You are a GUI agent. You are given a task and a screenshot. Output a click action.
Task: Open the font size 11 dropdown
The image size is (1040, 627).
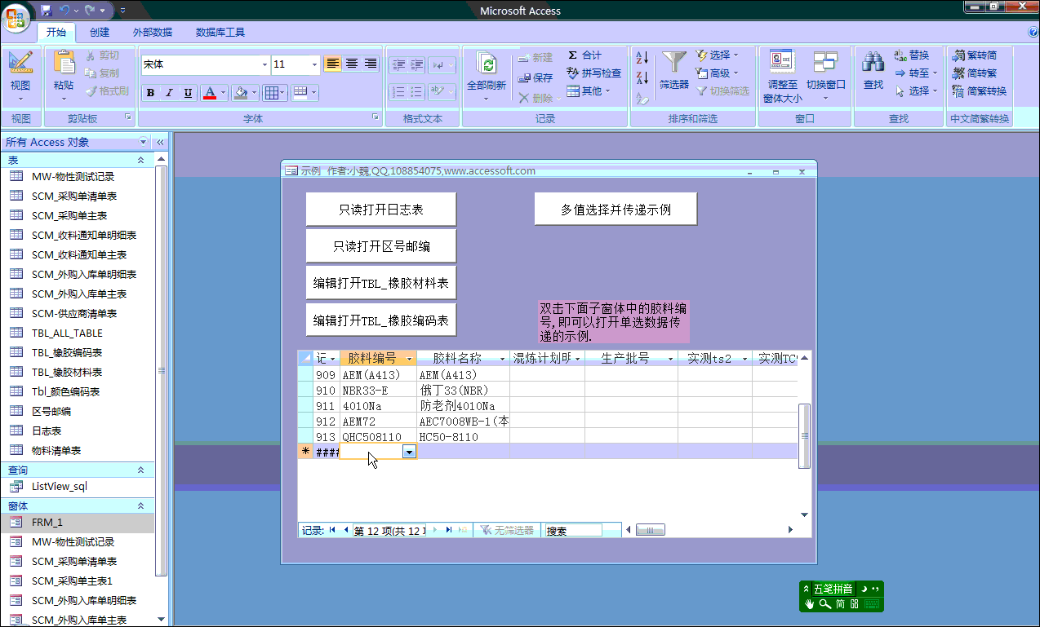click(315, 64)
